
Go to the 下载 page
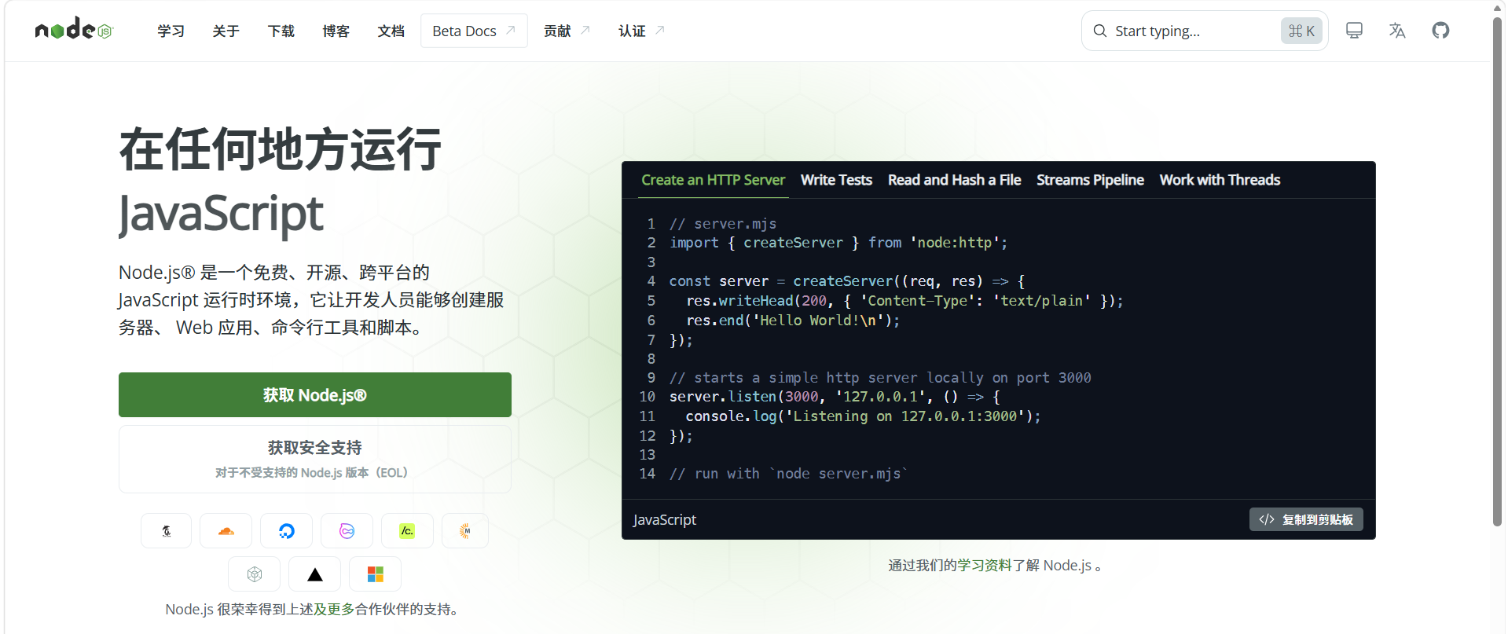(x=281, y=31)
